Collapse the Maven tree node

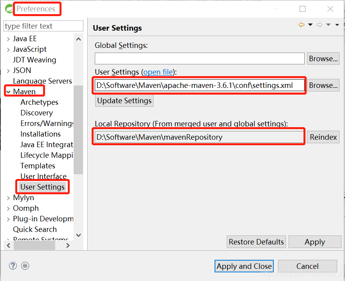pos(8,92)
